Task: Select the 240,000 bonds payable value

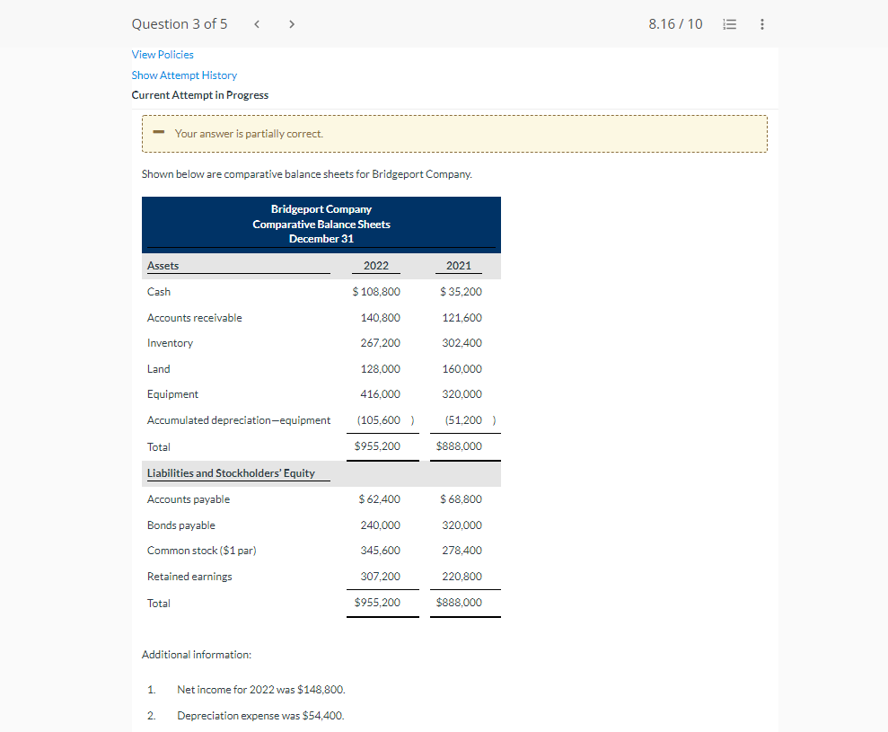Action: [x=380, y=525]
